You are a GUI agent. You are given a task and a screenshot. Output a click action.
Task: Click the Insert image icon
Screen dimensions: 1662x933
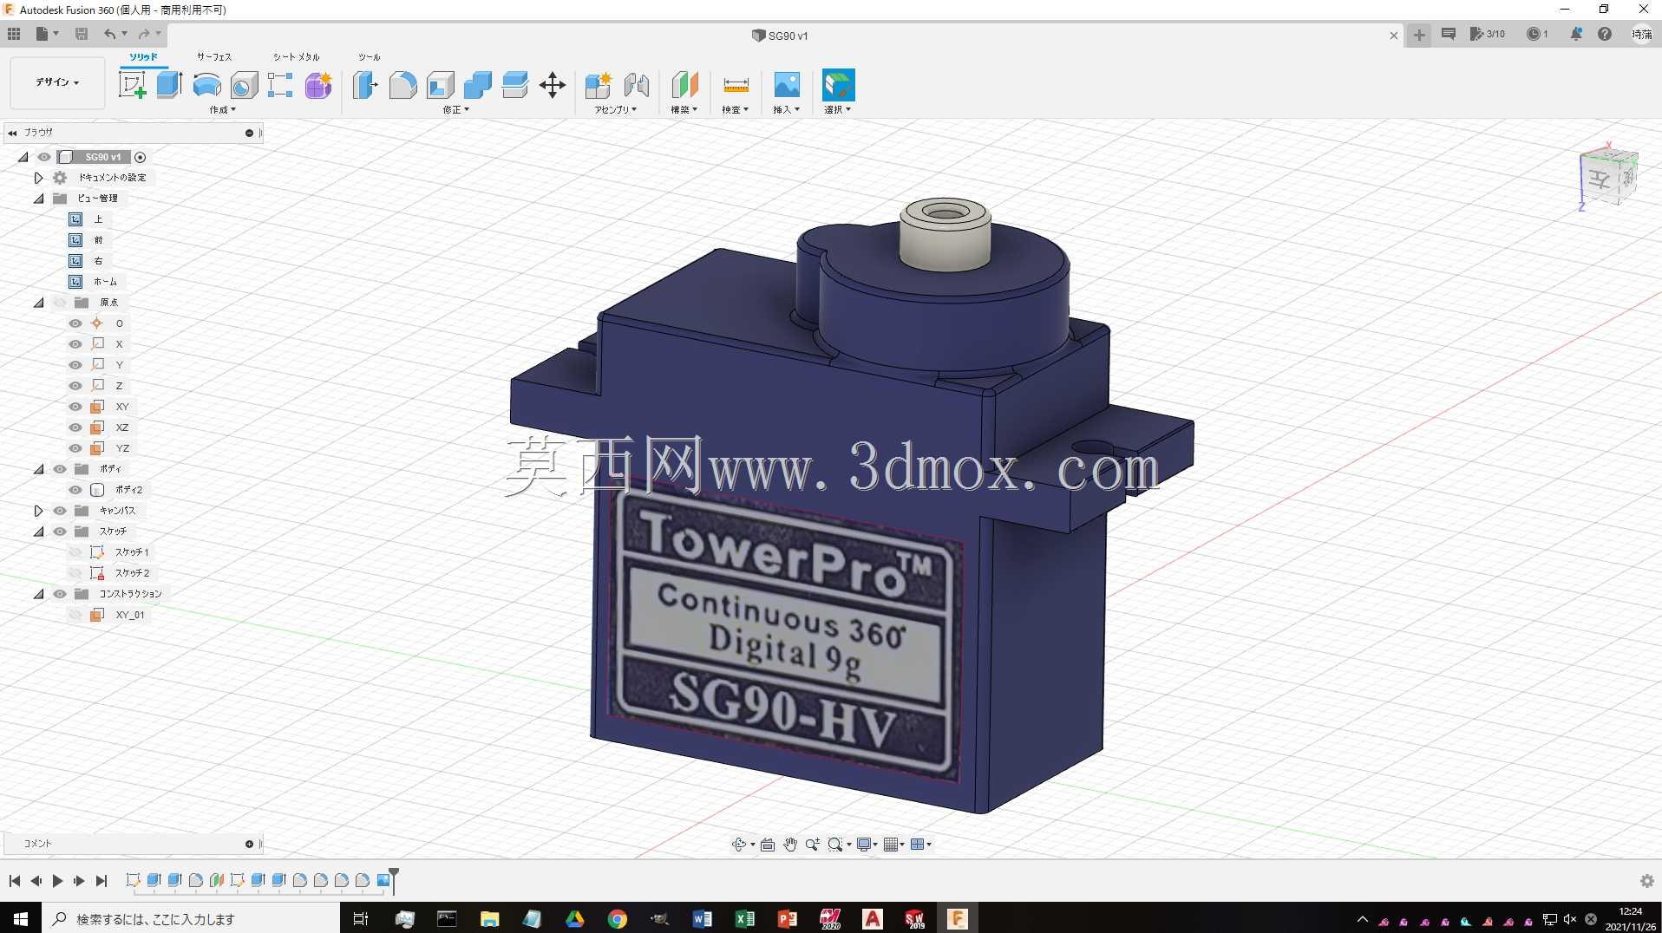point(786,85)
